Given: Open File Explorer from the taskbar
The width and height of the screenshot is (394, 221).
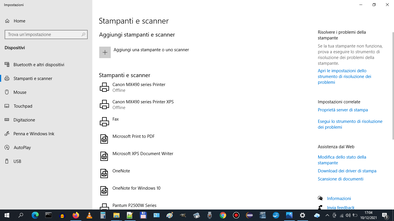Looking at the screenshot, I should tap(116, 215).
